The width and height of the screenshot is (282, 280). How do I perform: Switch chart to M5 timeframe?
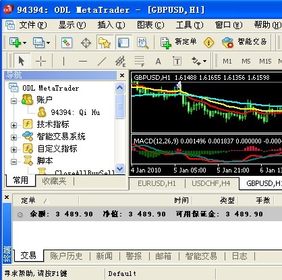pos(246,61)
